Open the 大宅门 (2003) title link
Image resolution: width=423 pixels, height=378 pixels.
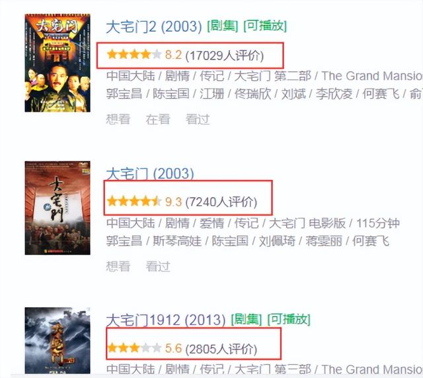click(150, 173)
